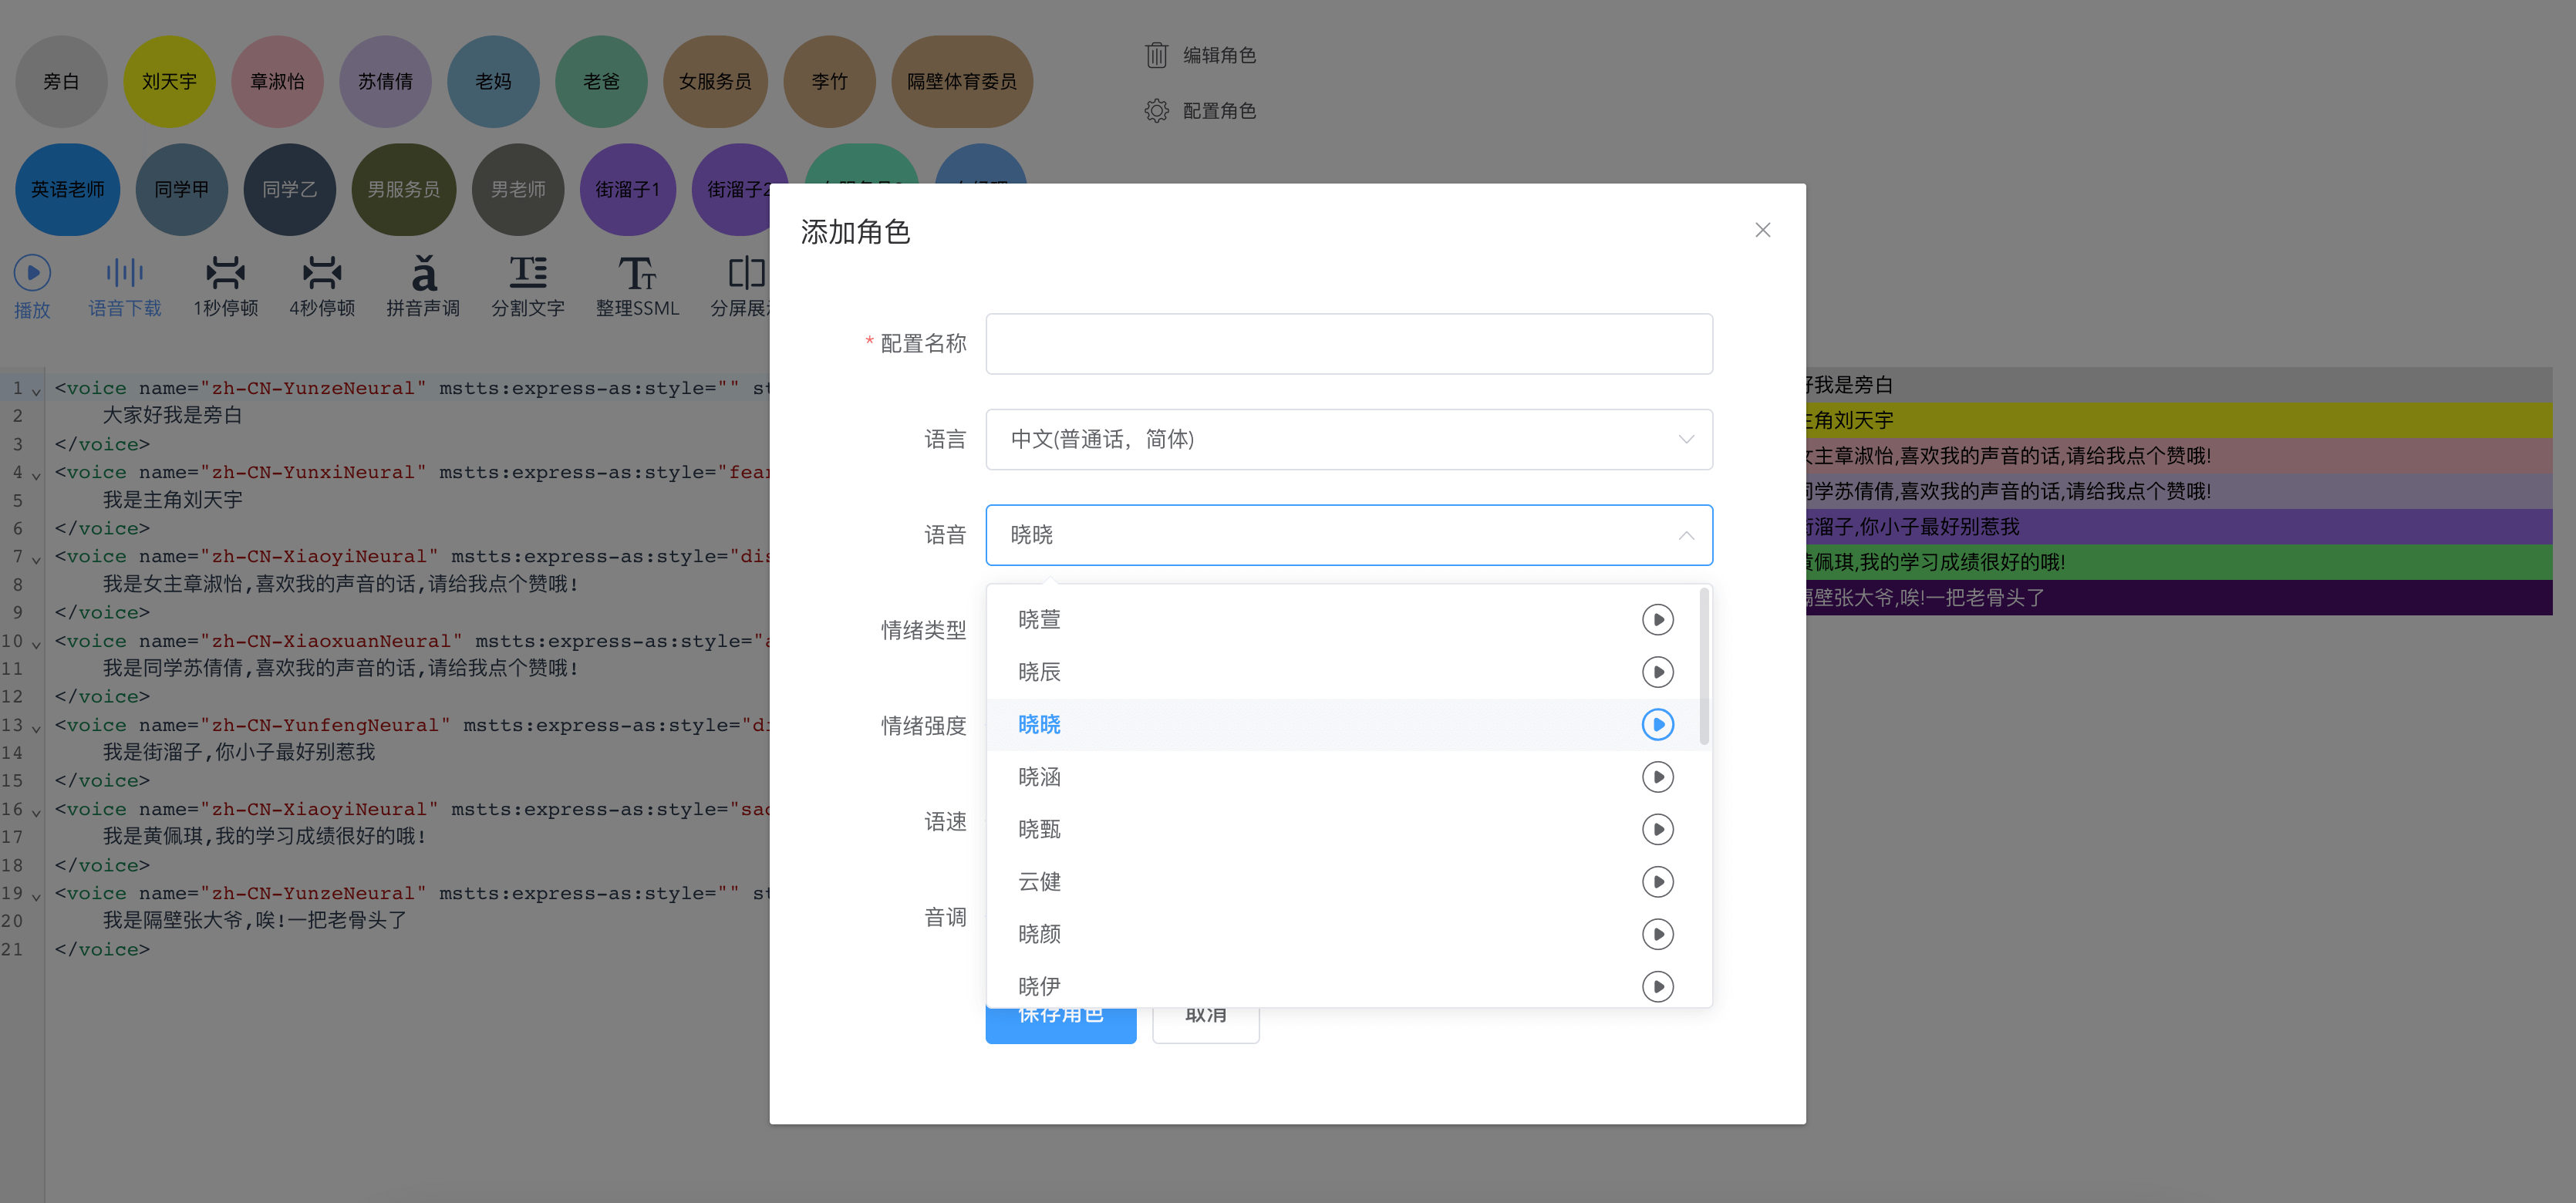
Task: Open the 语言 language dropdown
Action: (x=1348, y=439)
